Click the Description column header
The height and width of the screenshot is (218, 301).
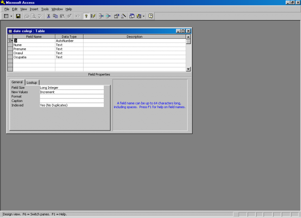[x=134, y=37]
